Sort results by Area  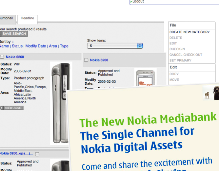point(53,46)
